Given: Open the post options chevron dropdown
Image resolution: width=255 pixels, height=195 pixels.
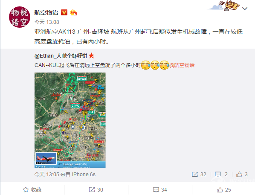Looking at the screenshot, I should (x=245, y=9).
